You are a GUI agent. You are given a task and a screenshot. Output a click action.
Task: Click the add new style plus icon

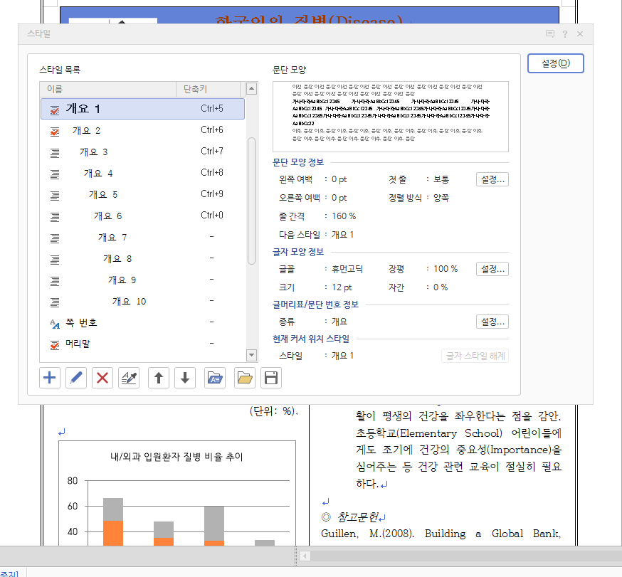(x=50, y=378)
